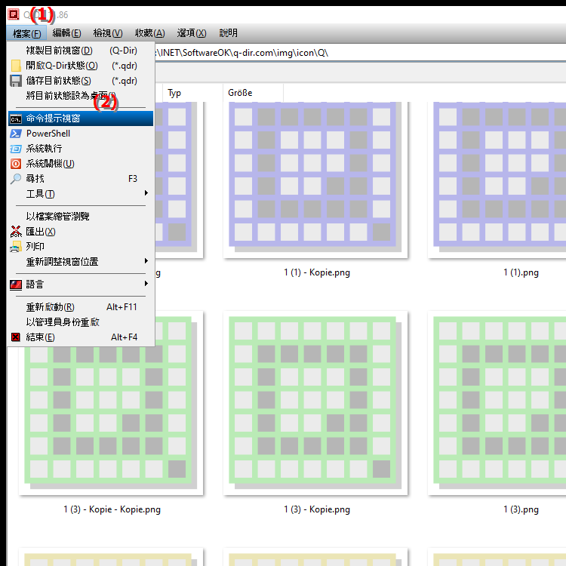This screenshot has width=566, height=566.
Task: Click the red power icon for 系統關機
Action: coord(16,164)
